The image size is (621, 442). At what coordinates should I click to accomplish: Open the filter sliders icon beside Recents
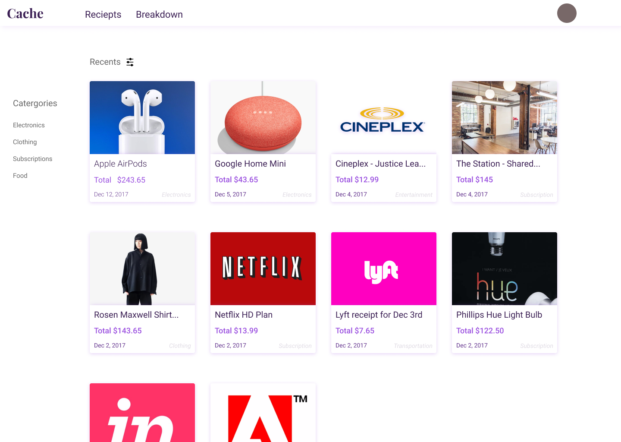pos(130,62)
